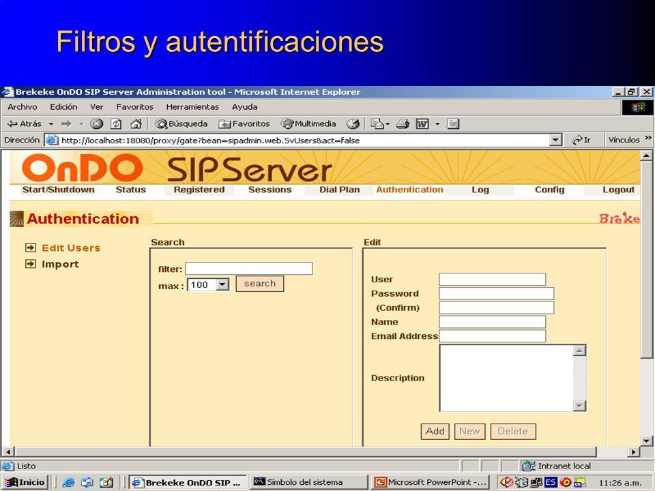Go to the Start/Shutdown tab
Screen dimensions: 655x491
tap(58, 190)
